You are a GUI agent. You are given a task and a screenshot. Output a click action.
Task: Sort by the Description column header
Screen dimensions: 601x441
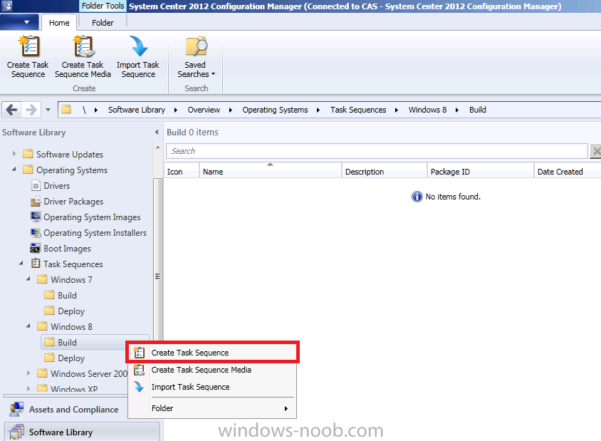pos(385,172)
